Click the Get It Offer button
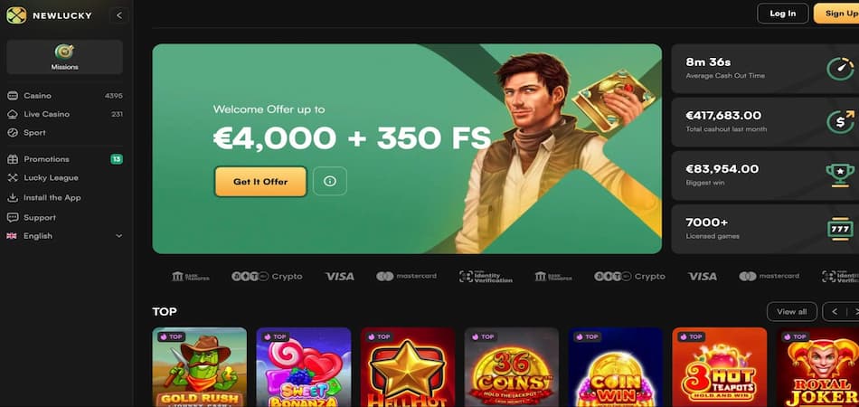The height and width of the screenshot is (407, 859). click(260, 181)
